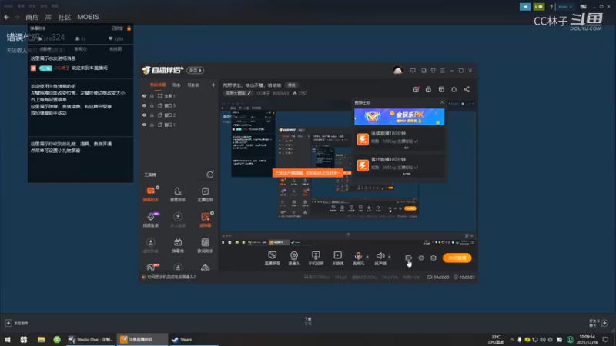Click the record video icon beside the hand cursor
The height and width of the screenshot is (346, 616).
408,258
